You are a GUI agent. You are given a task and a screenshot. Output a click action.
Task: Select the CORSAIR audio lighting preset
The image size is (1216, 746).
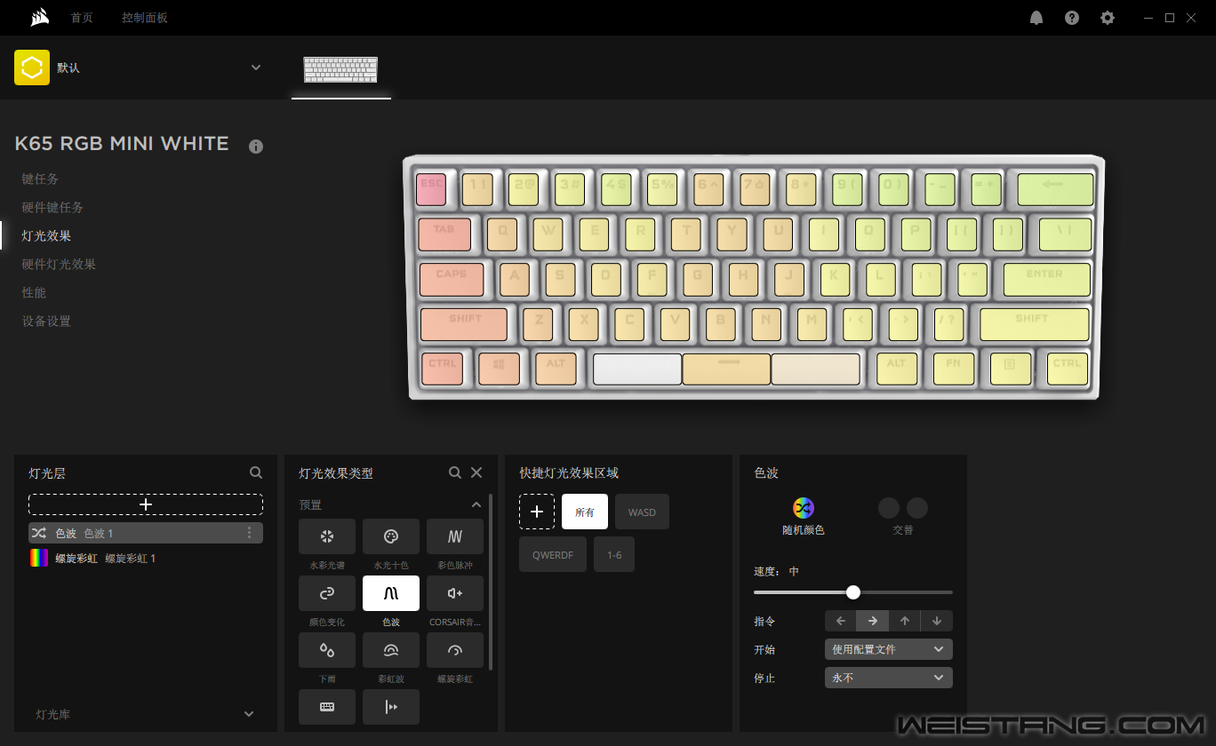pos(455,593)
